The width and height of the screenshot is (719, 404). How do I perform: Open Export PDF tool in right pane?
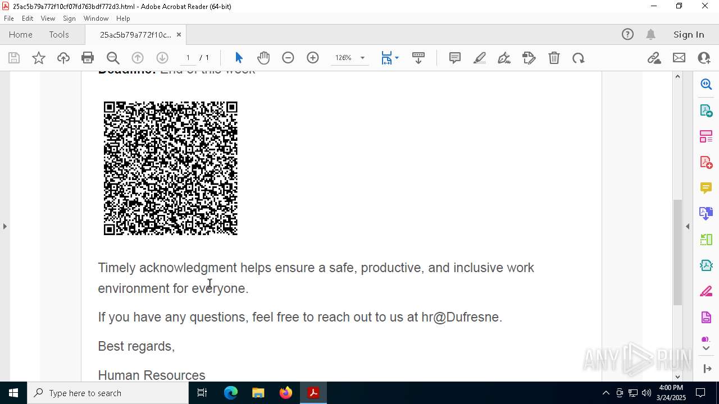pyautogui.click(x=706, y=110)
